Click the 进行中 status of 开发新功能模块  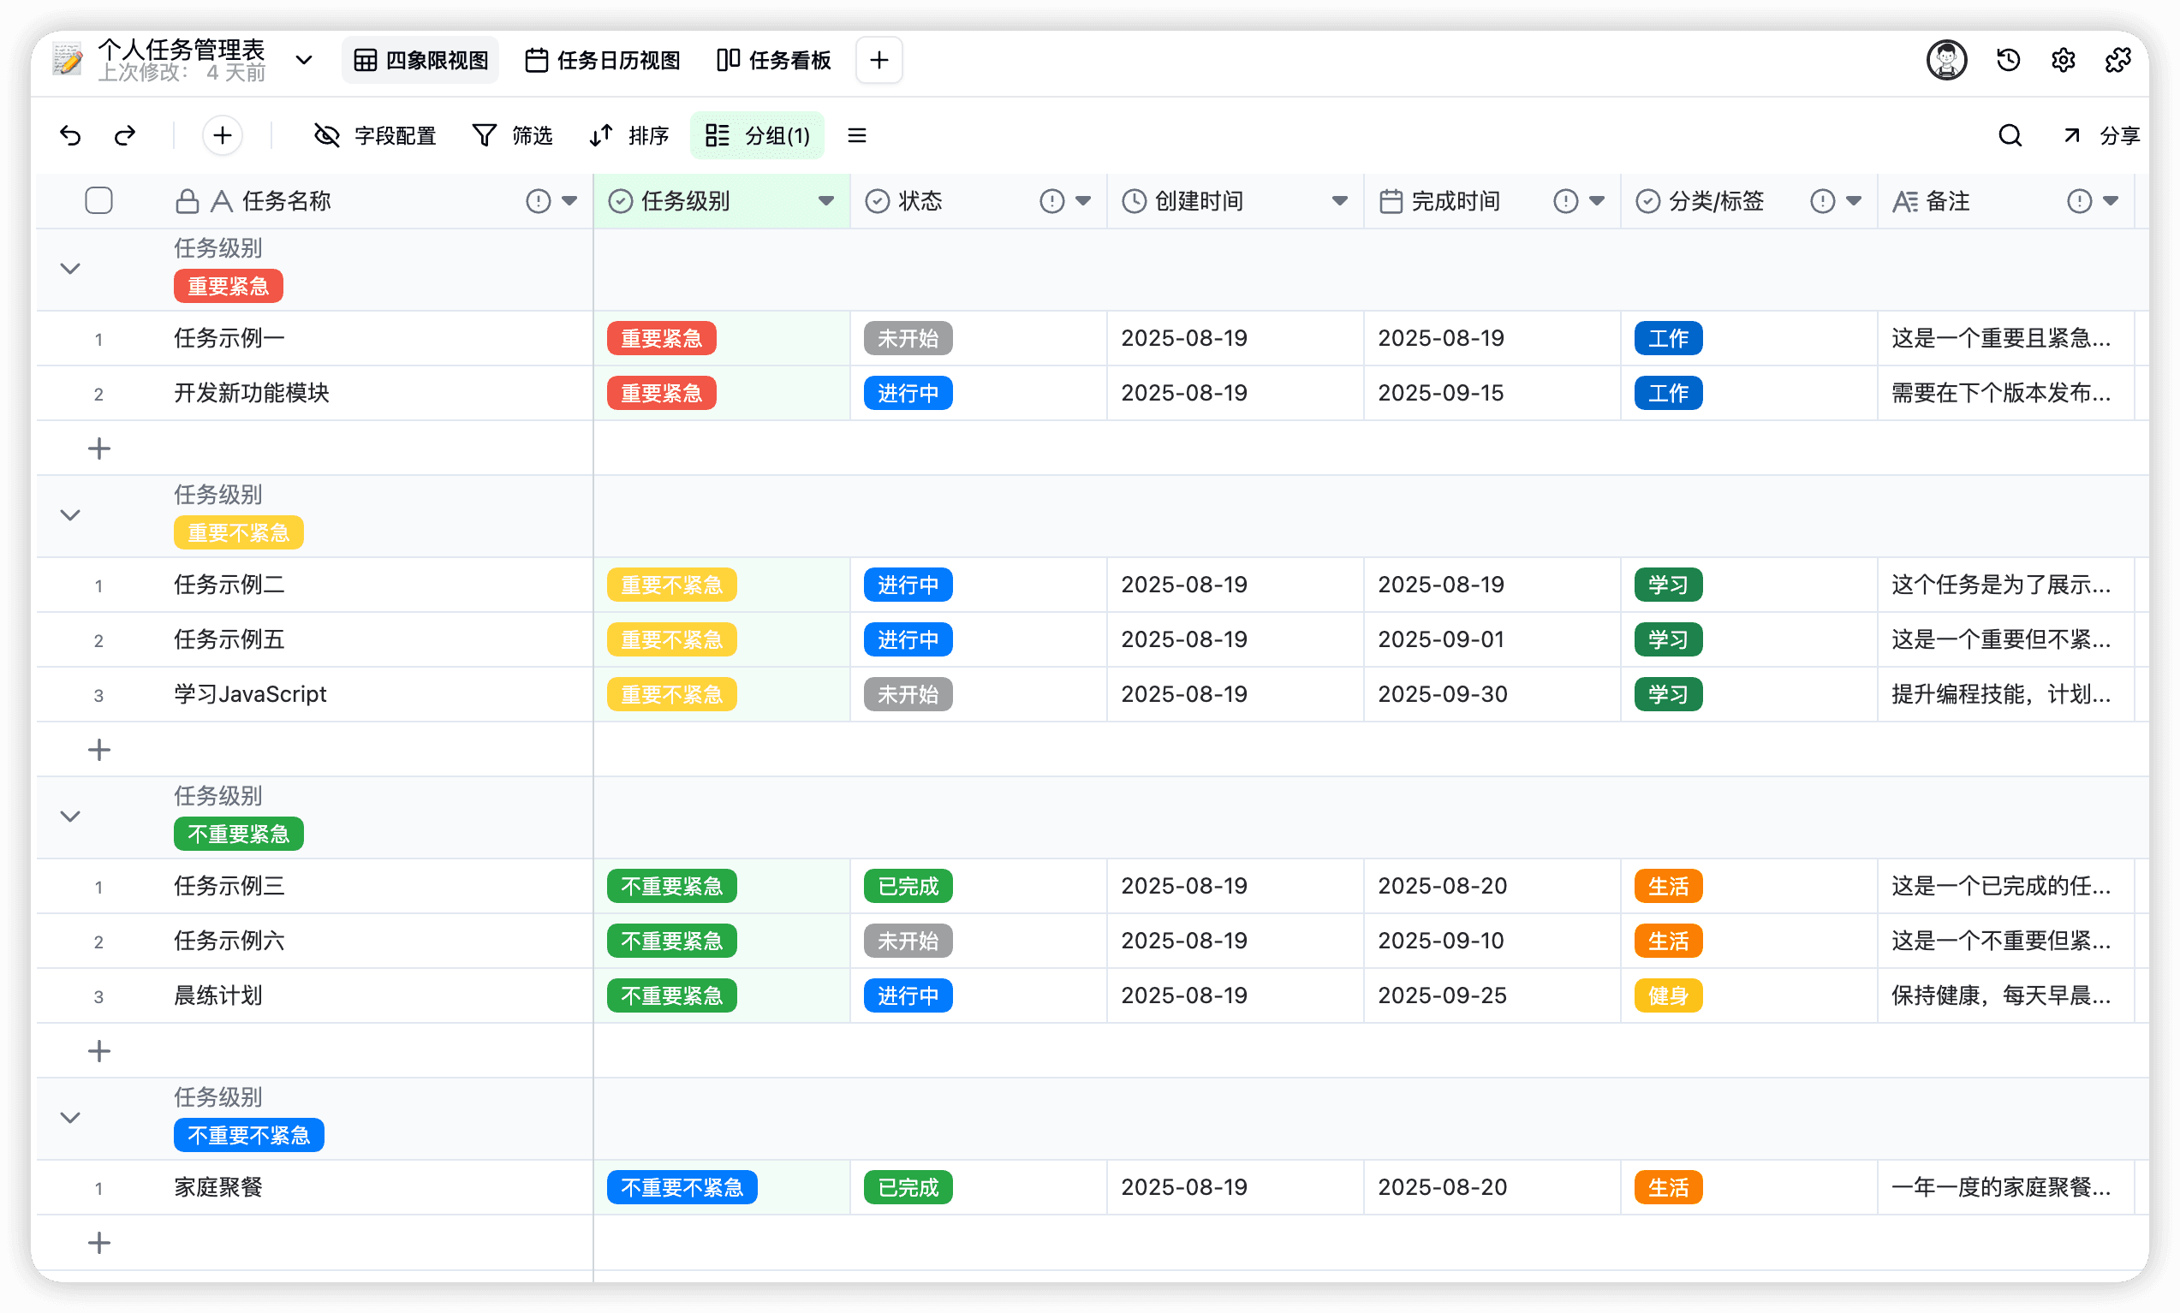point(908,394)
